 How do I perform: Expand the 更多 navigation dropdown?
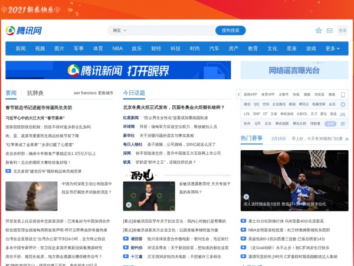[x=332, y=48]
